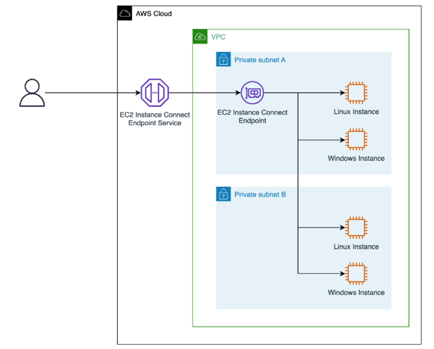Click the green VPC cloud icon
The image size is (434, 349).
coord(200,37)
